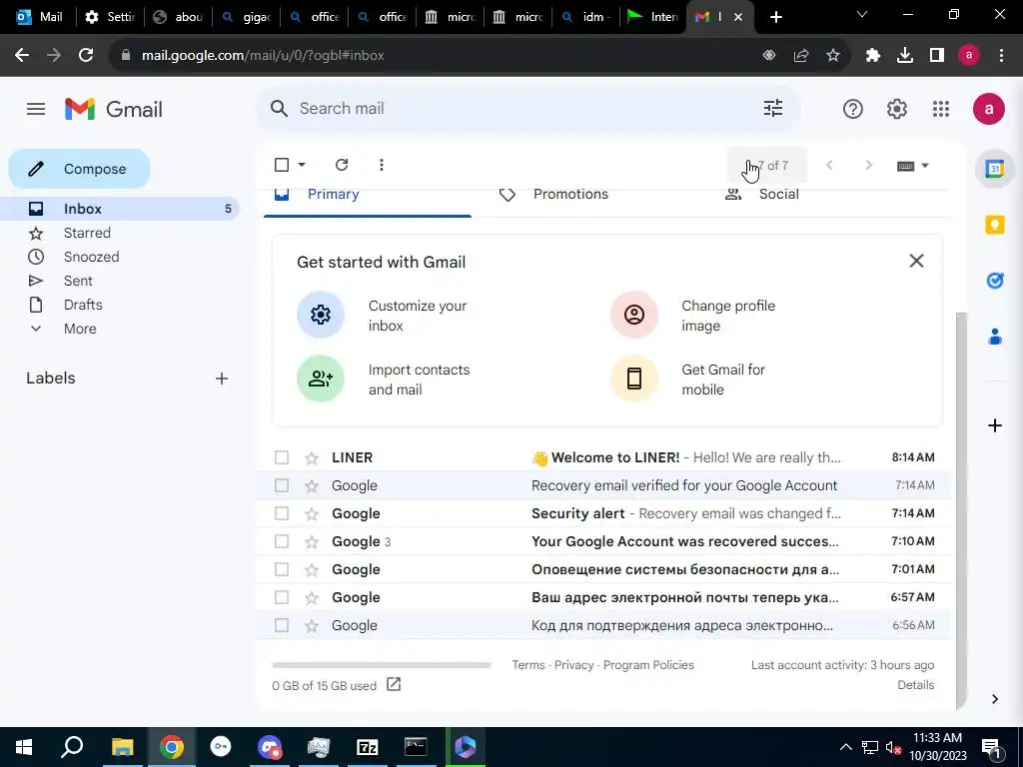Open Gmail Support help icon

pos(853,109)
